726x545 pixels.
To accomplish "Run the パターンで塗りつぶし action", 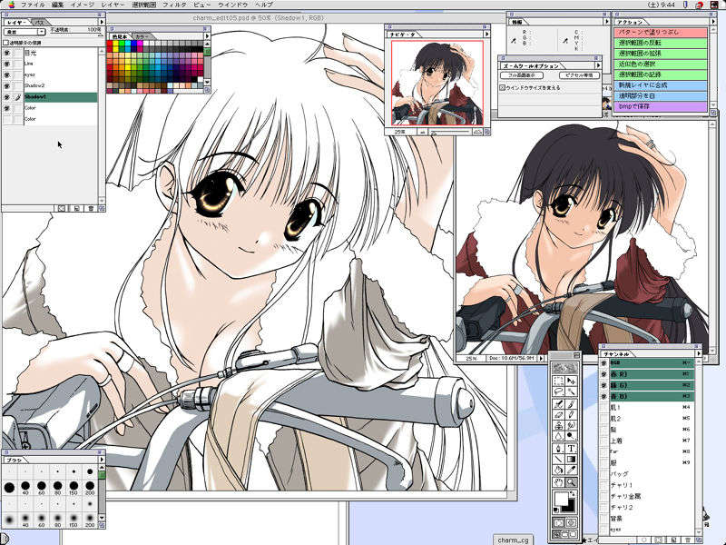I will click(661, 33).
